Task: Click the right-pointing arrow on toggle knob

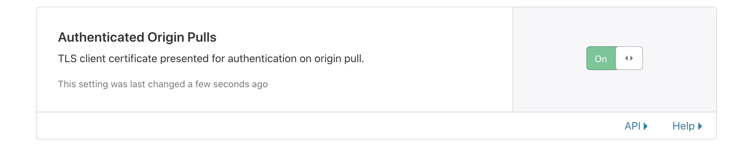Action: coord(631,58)
